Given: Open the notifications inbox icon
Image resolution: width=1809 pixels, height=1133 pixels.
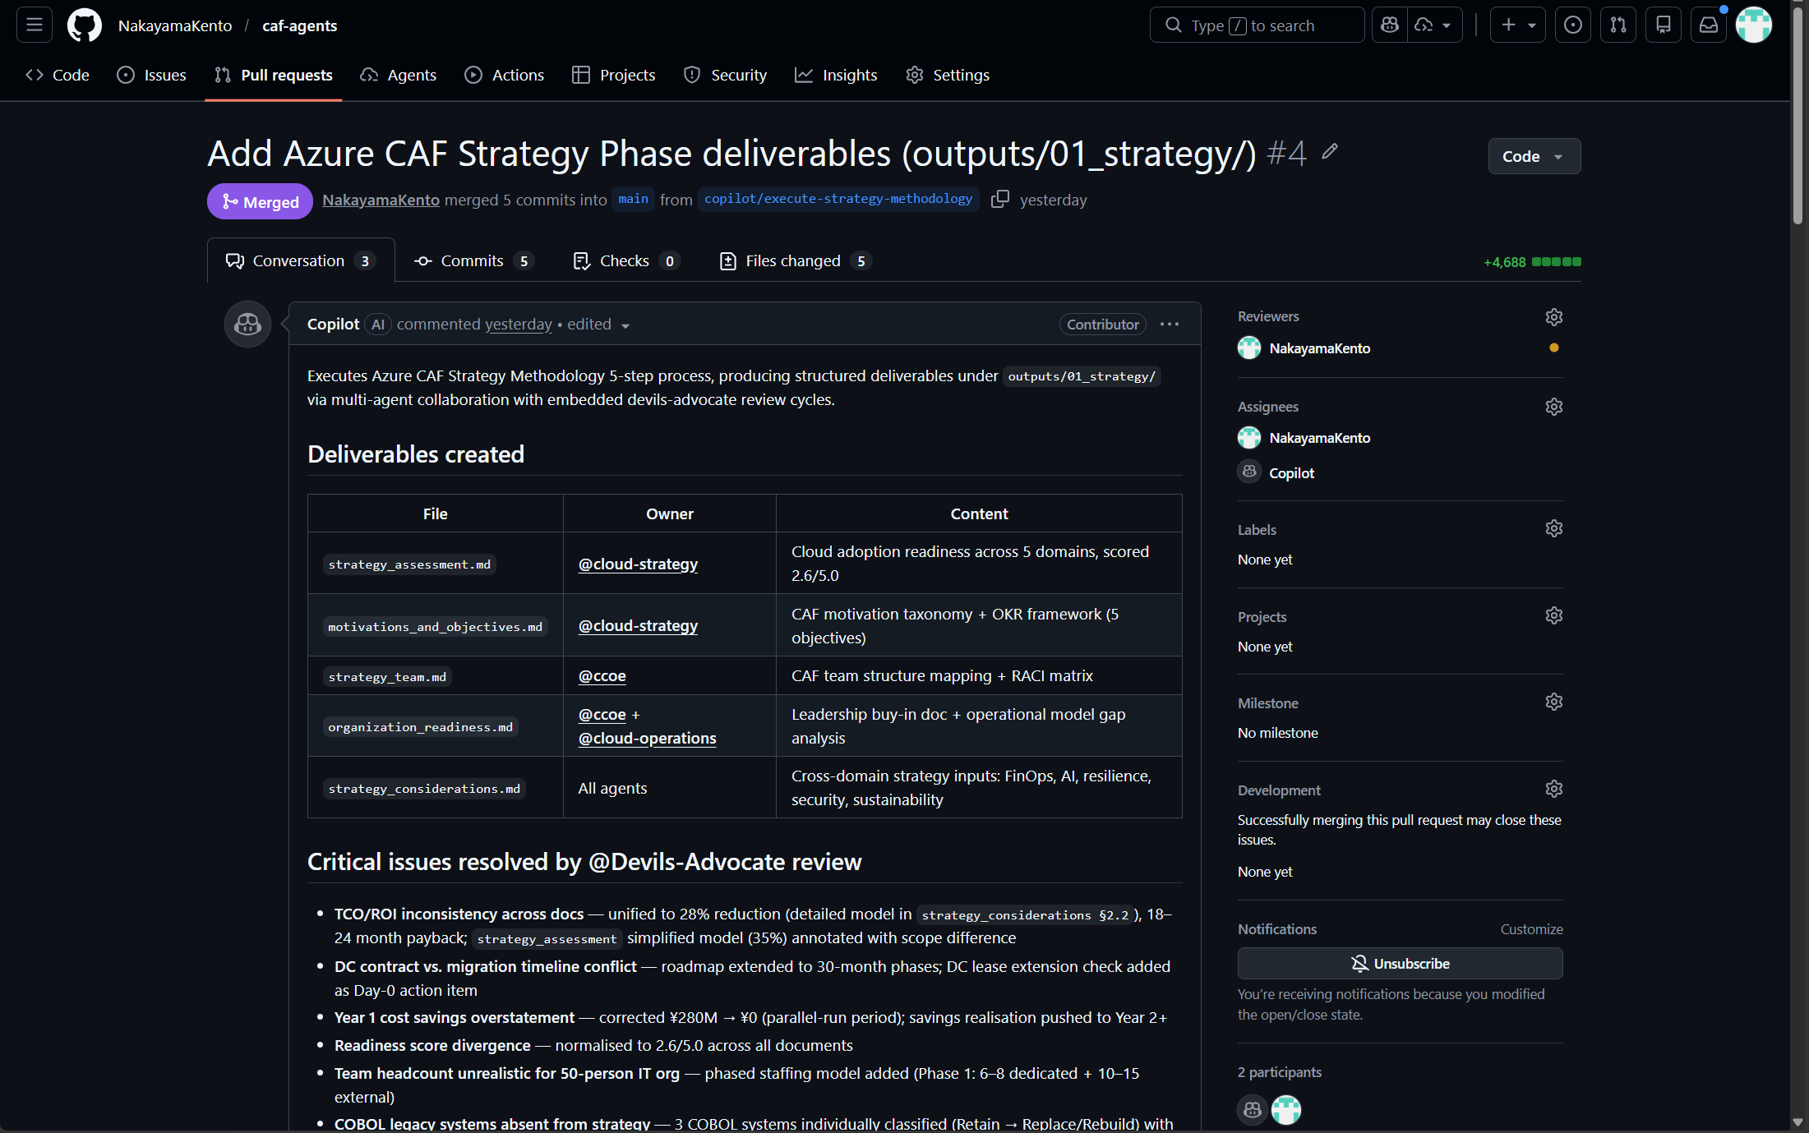Looking at the screenshot, I should coord(1708,25).
